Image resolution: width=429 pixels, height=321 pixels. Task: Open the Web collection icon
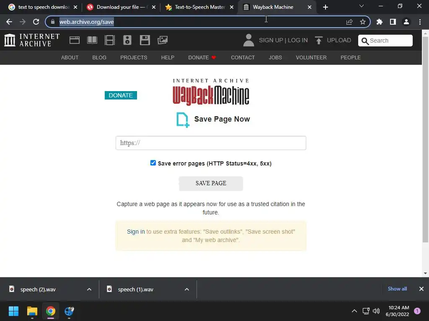75,40
